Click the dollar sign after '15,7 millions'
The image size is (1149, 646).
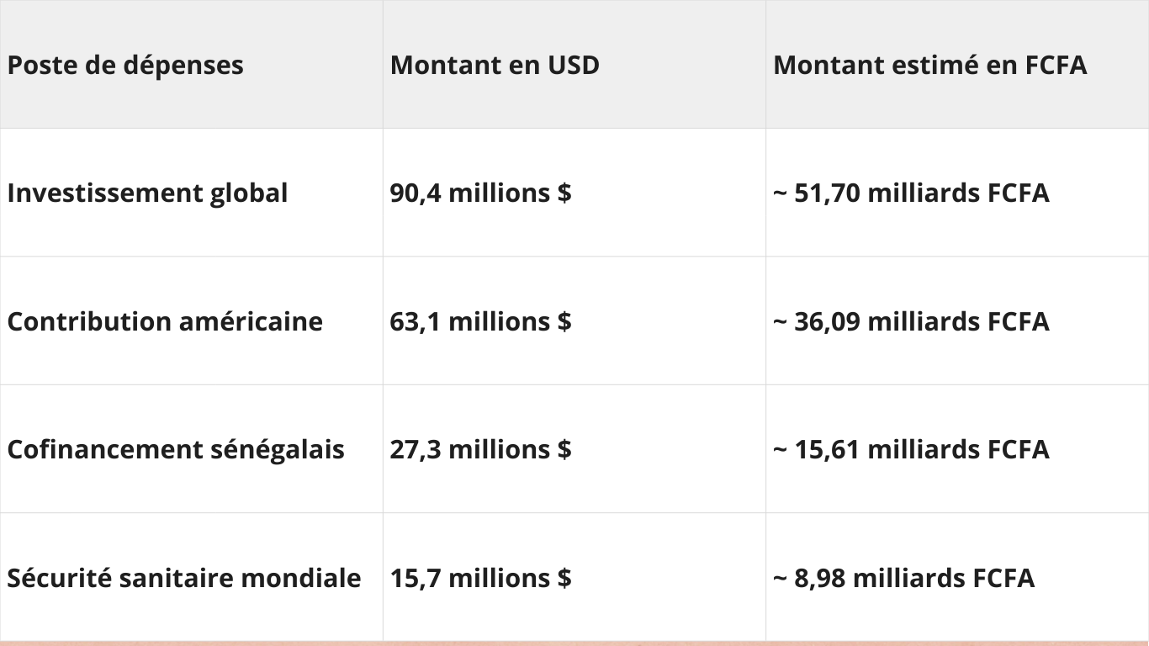click(x=564, y=579)
